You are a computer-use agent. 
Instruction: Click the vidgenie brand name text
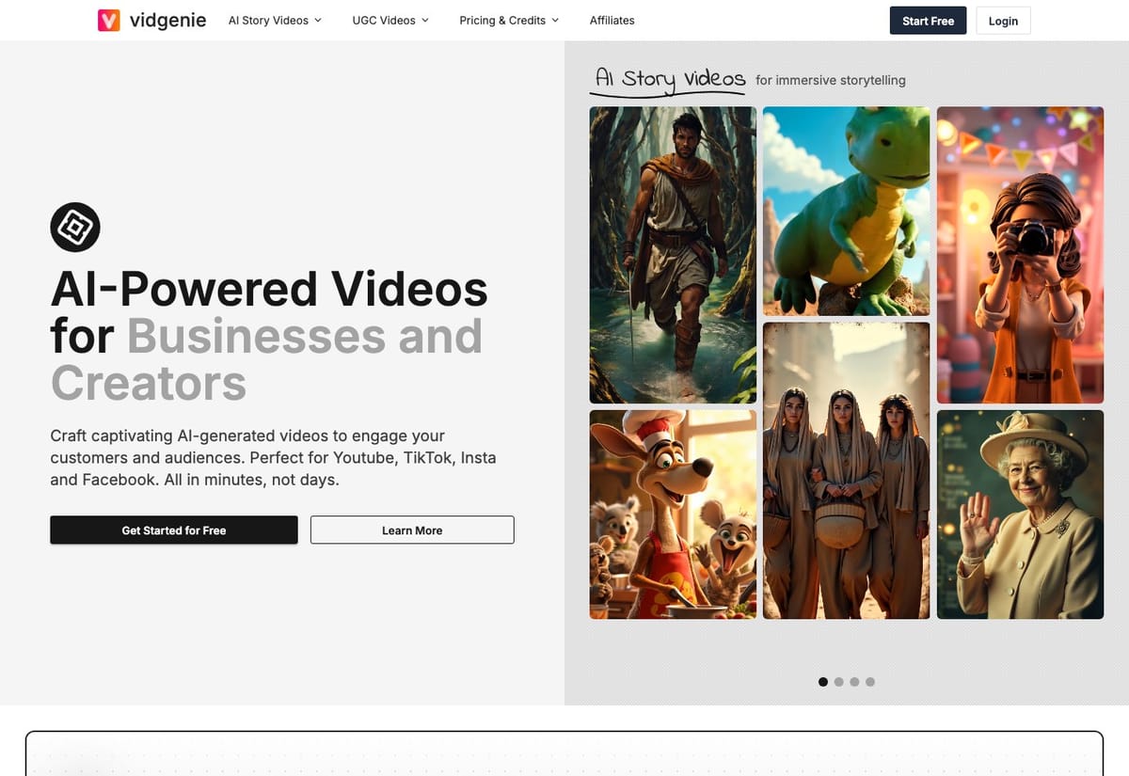[167, 20]
